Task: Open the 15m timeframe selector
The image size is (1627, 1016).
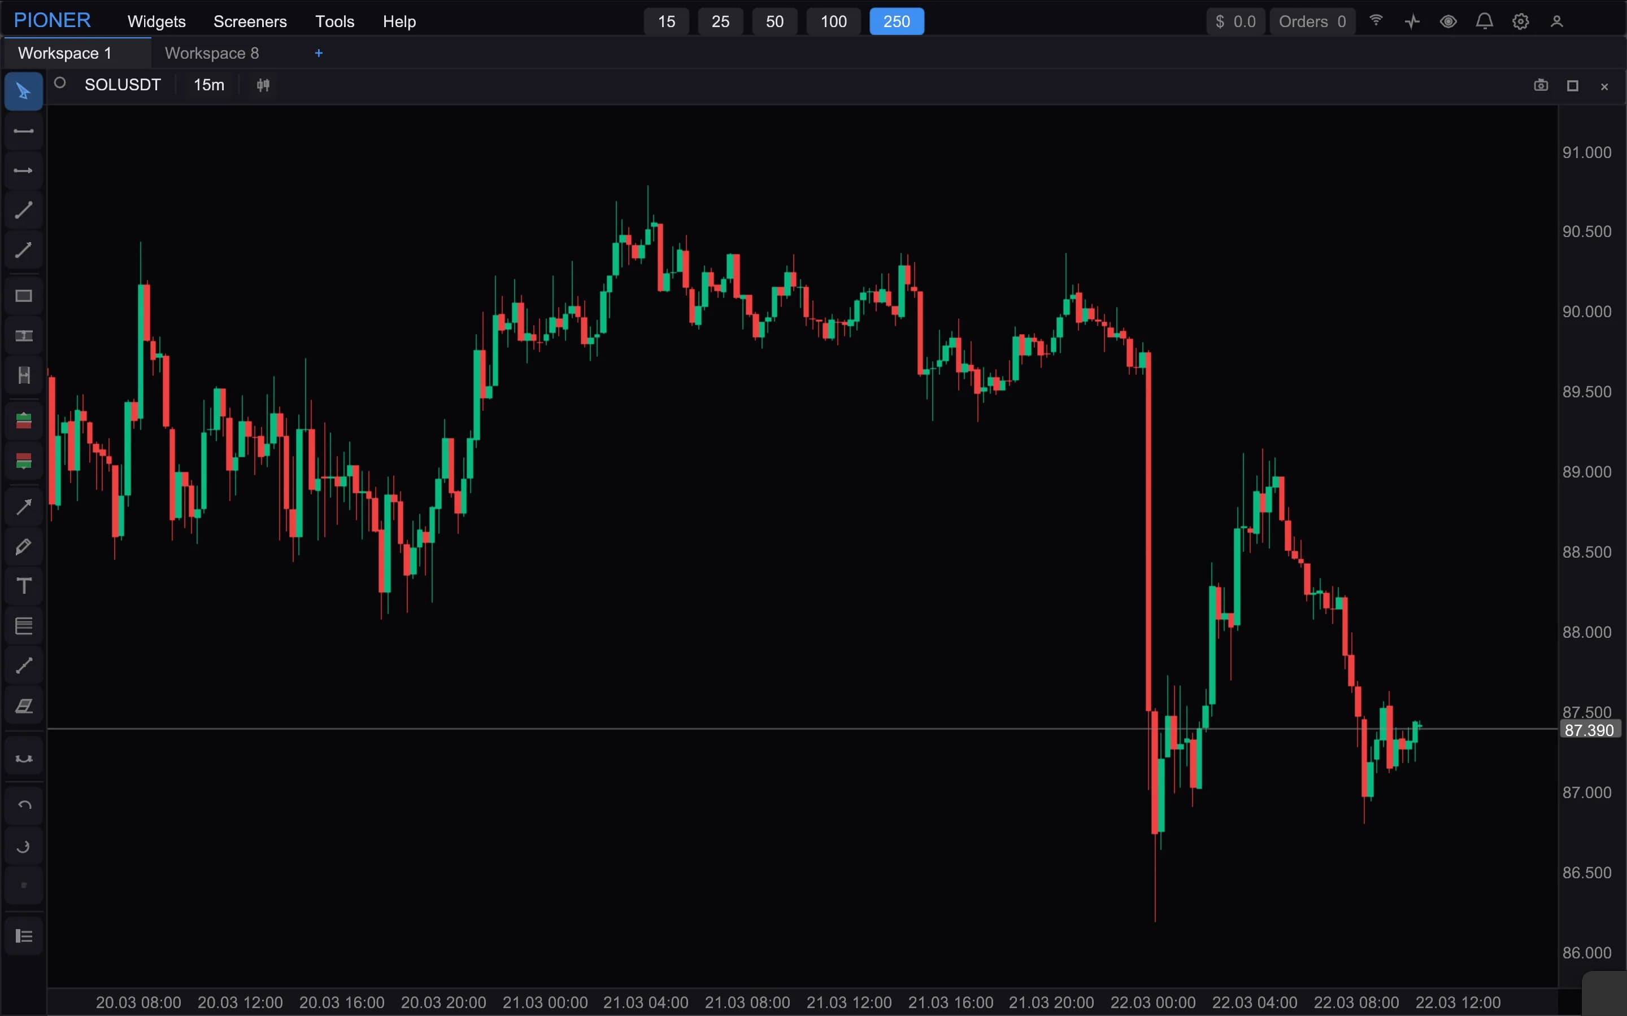Action: [209, 85]
